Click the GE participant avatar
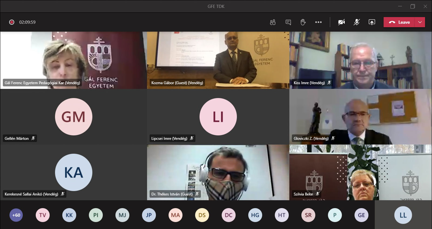432x229 pixels. coord(361,215)
